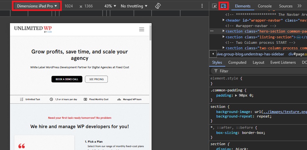The width and height of the screenshot is (307, 150).
Task: Select the .common-padding selector text
Action: (x=226, y=90)
